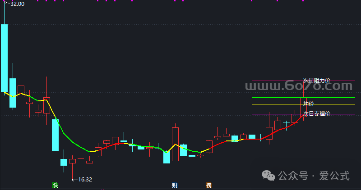Click the blue 财 marker icon
Viewport: 361px width, 190px height.
tap(175, 185)
